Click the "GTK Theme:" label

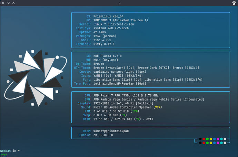coord(83,68)
